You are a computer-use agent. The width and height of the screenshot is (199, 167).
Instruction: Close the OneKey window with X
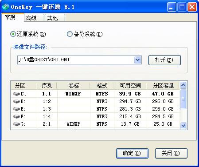click(192, 7)
